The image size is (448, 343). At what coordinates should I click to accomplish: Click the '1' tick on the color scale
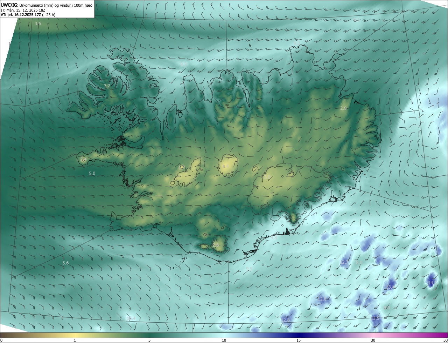point(75,341)
